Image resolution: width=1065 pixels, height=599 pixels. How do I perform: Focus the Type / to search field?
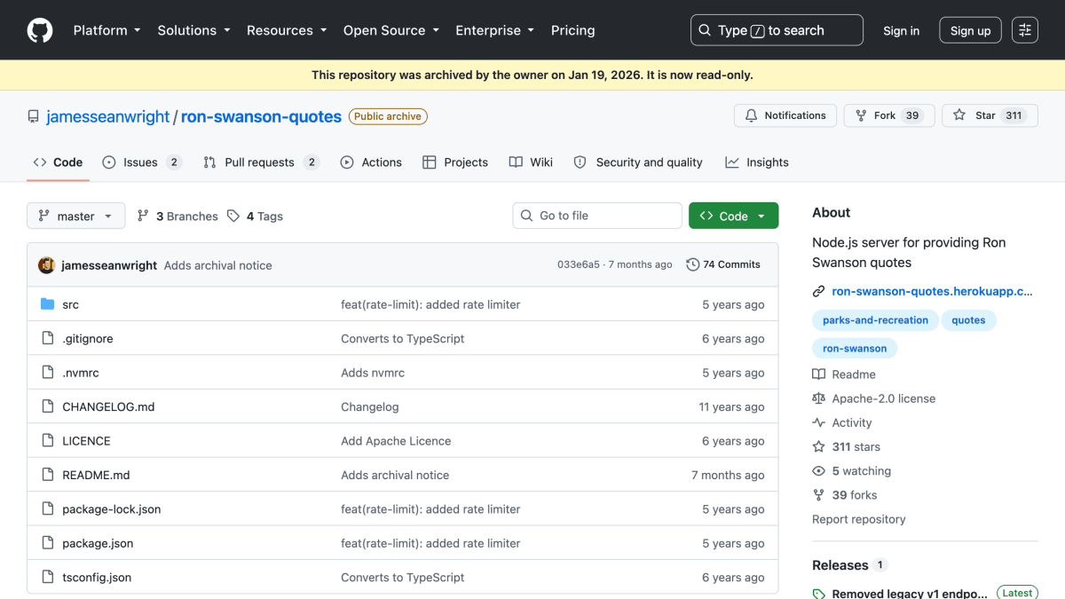pos(777,30)
